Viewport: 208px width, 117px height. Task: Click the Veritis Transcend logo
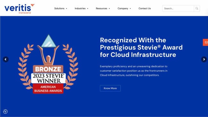pyautogui.click(x=20, y=9)
